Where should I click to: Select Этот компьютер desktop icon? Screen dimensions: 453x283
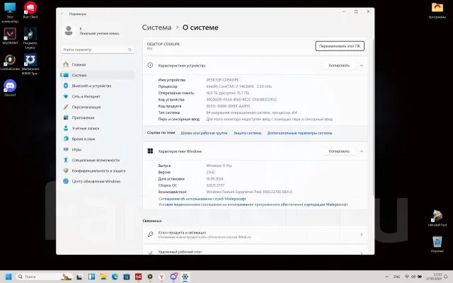(10, 13)
